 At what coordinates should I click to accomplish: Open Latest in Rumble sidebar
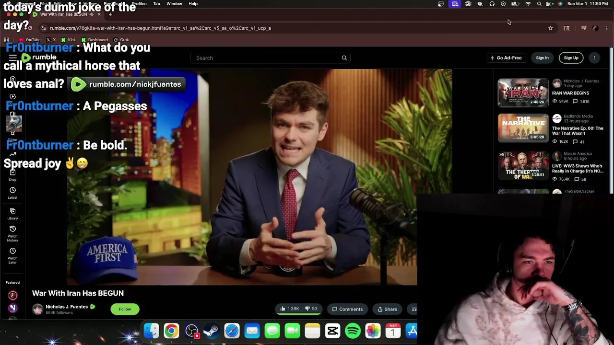point(12,193)
